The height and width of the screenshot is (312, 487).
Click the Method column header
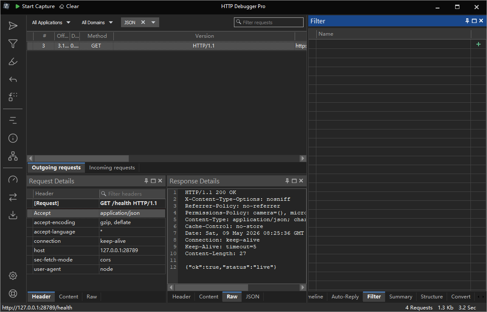pos(97,36)
